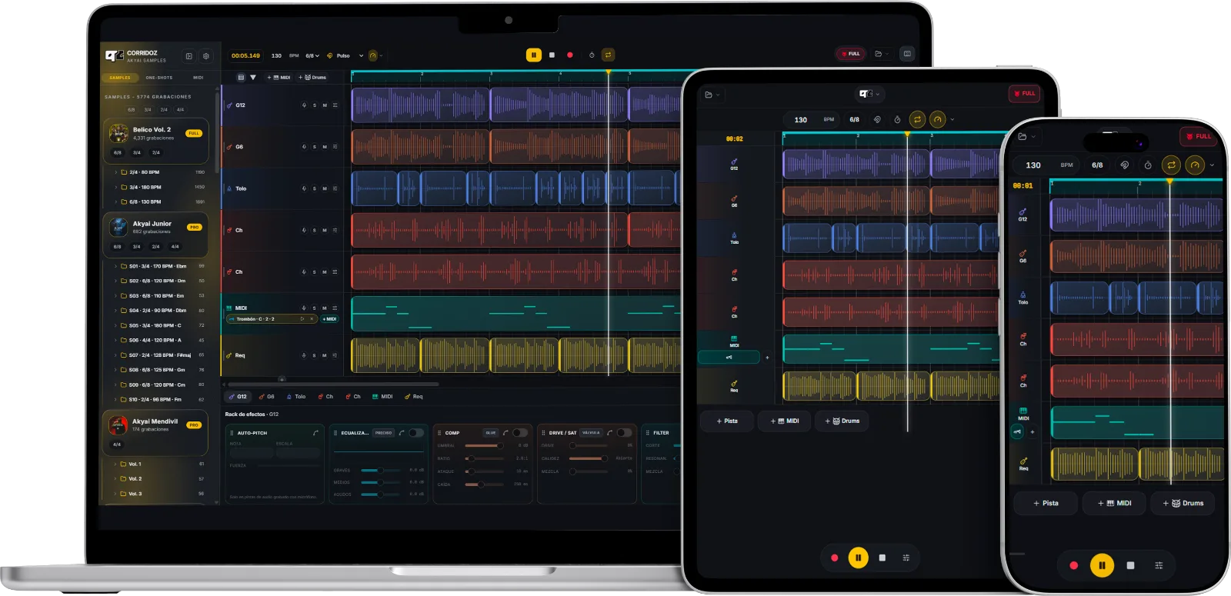Select the Tolo tab in effects rack
Viewport: 1231px width, 596px height.
296,397
